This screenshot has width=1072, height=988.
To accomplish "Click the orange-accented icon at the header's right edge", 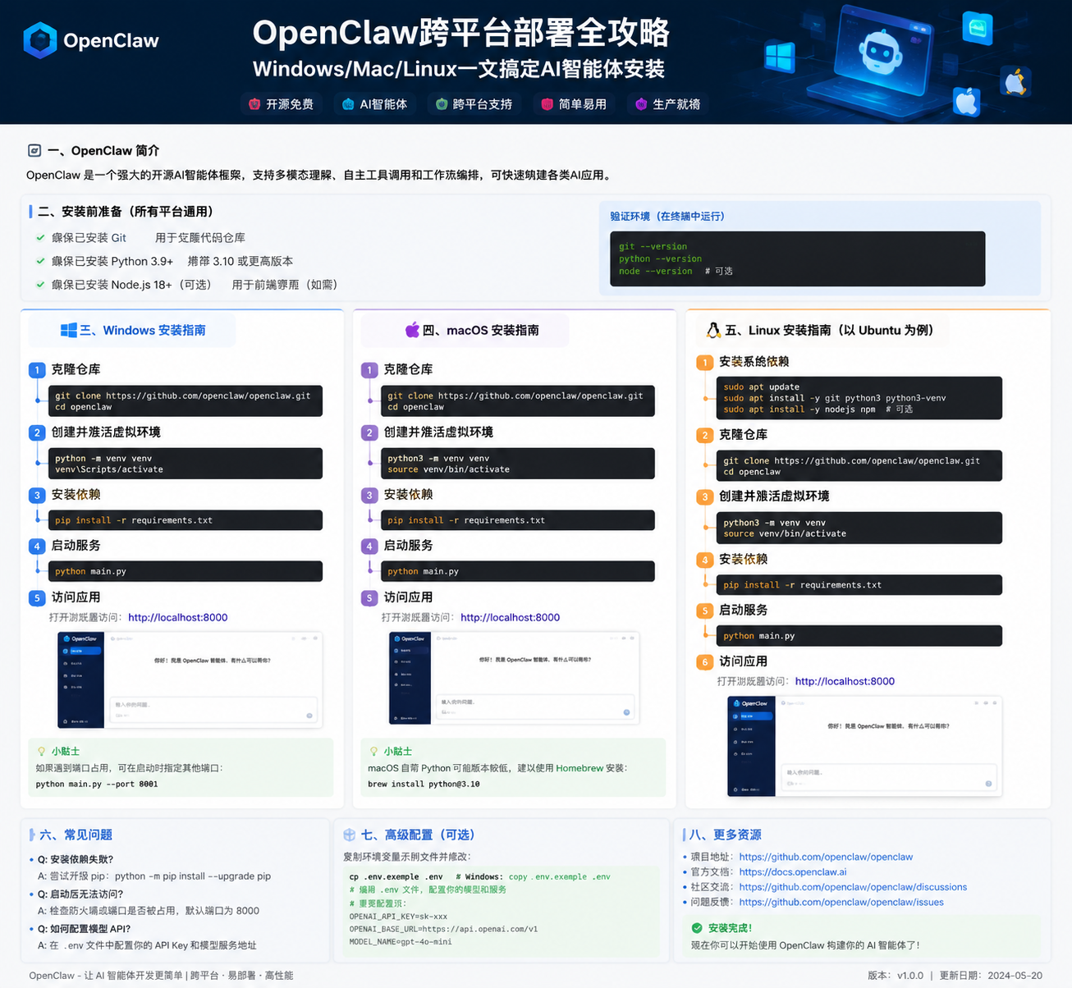I will coord(1016,82).
